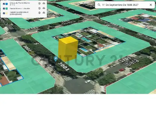The width and height of the screenshot is (156, 117).
Task: Click the blue color swatch in the legend
Action: click(6, 4)
